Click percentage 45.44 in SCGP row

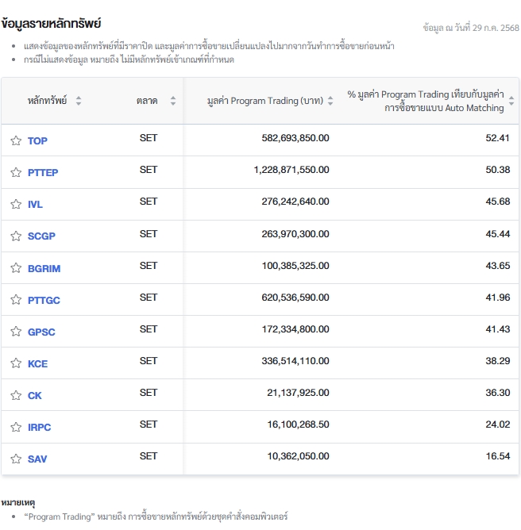pos(498,234)
